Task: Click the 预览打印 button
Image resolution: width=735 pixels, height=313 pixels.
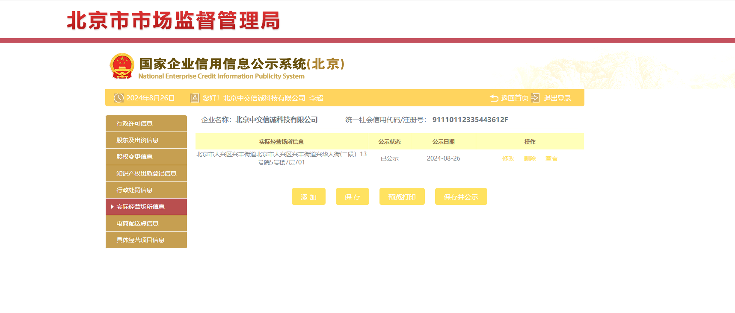Action: (x=402, y=196)
